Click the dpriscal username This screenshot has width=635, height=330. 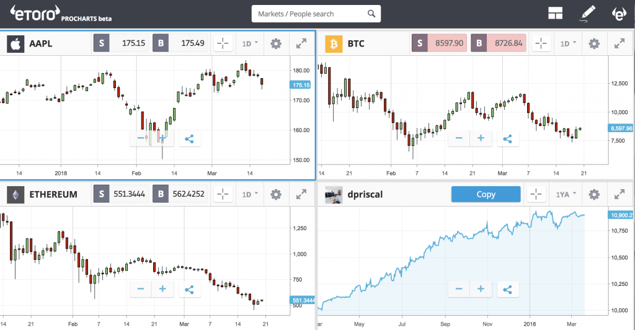[x=365, y=195]
